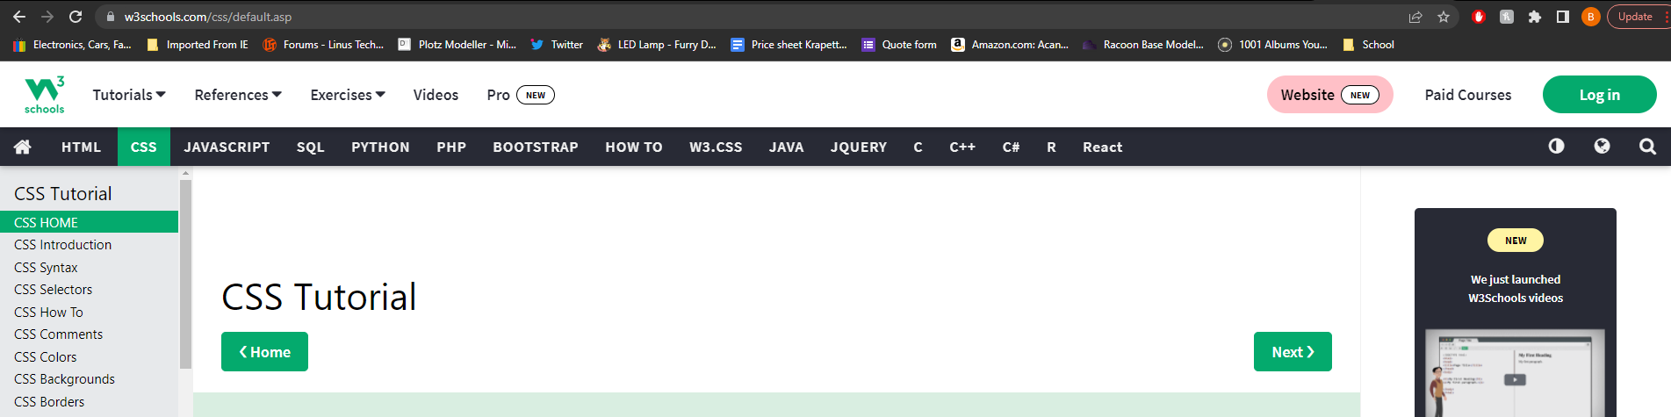Open CSS Selectors in the sidebar
1671x417 pixels.
click(x=53, y=290)
